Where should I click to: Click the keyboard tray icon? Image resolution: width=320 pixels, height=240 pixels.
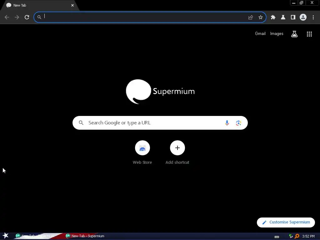point(277,237)
